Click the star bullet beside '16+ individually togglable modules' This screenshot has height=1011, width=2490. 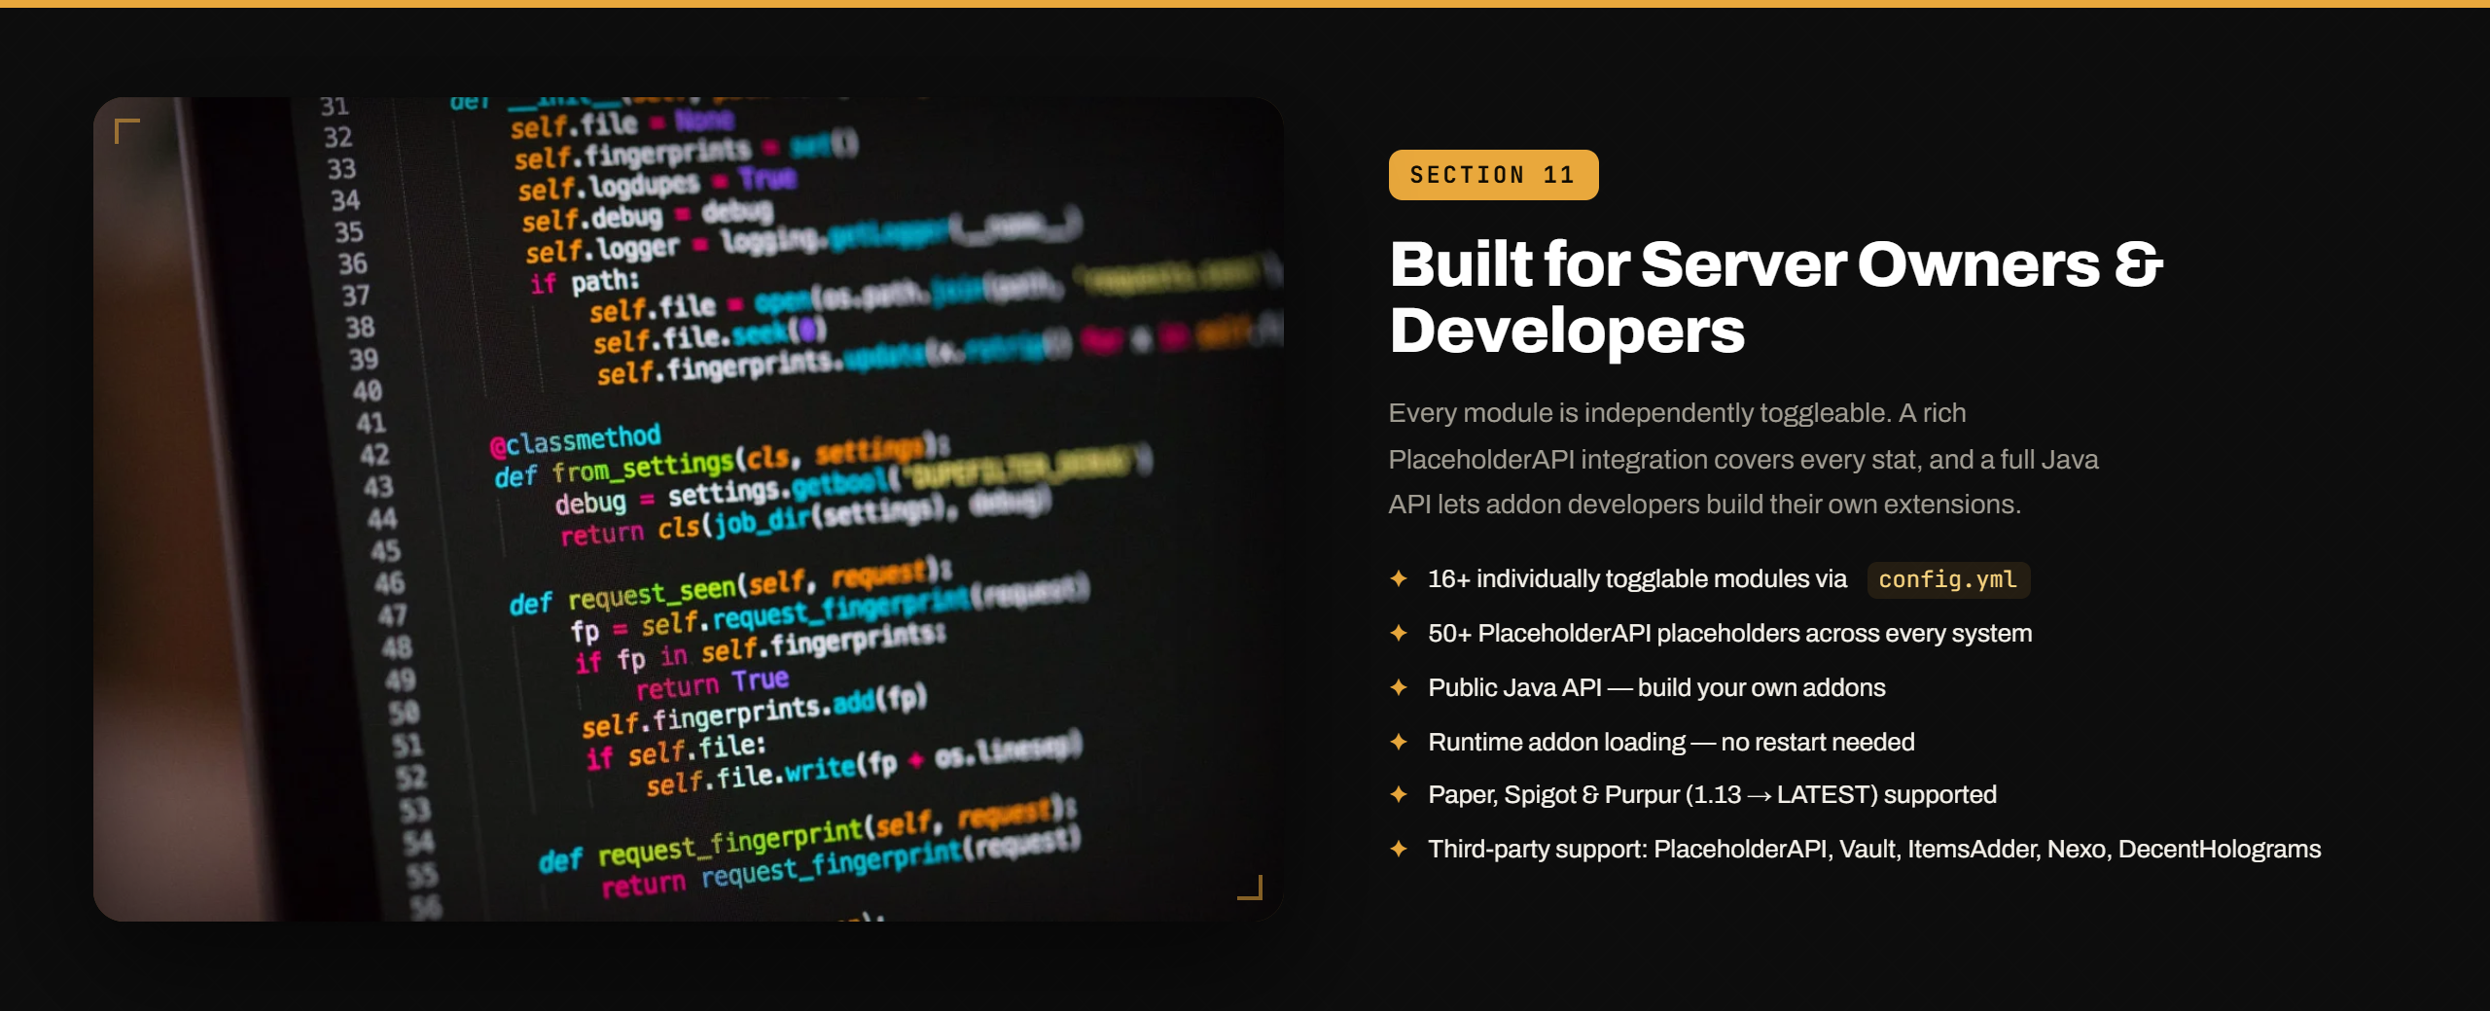1399,578
